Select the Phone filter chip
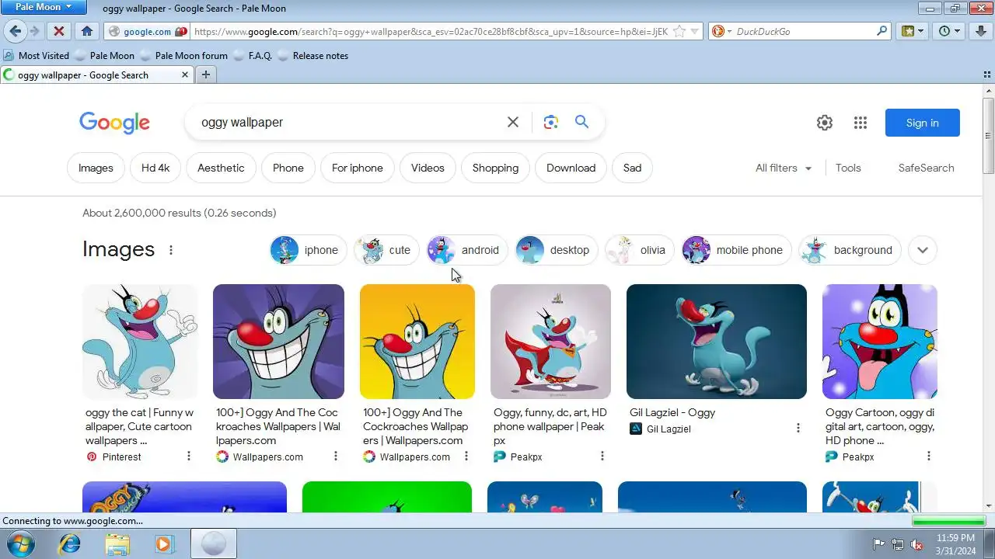Viewport: 995px width, 559px height. pos(288,168)
